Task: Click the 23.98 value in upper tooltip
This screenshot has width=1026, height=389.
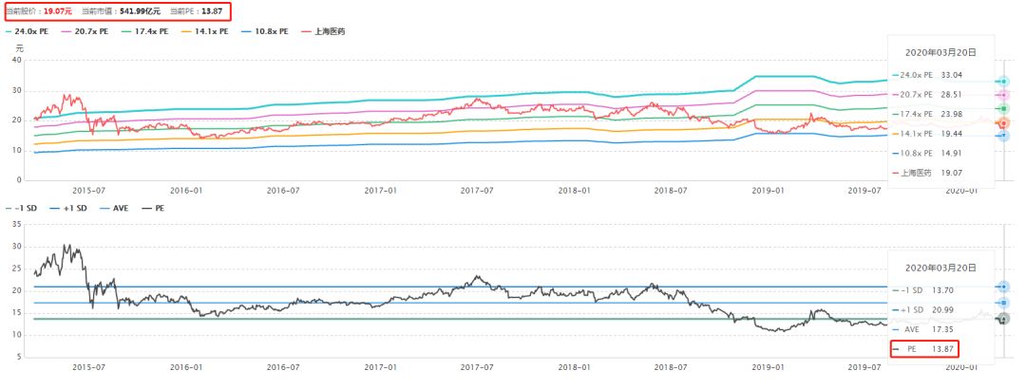Action: [x=952, y=114]
